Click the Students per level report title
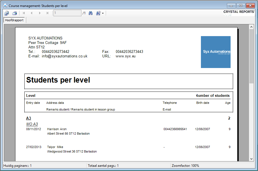The image size is (258, 171). coord(58,80)
